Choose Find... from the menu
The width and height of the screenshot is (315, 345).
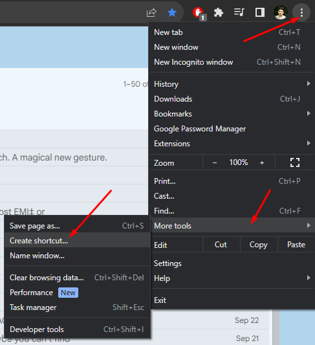tap(232, 211)
